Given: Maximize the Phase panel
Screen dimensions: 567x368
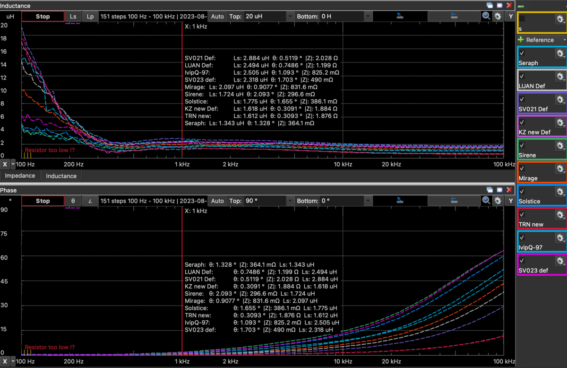Looking at the screenshot, I should tap(499, 190).
